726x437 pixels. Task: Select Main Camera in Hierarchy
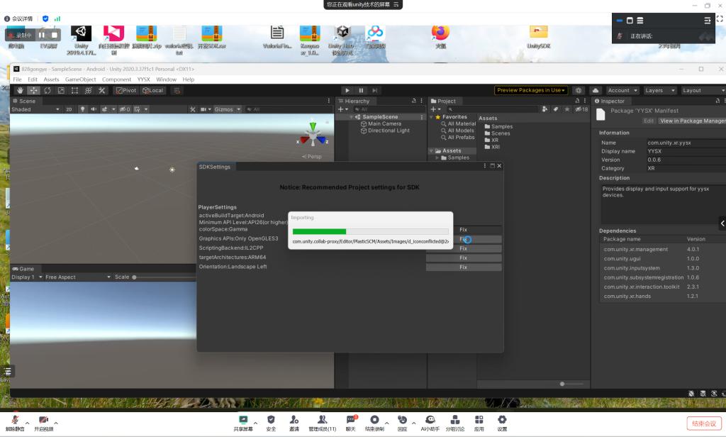pyautogui.click(x=384, y=124)
